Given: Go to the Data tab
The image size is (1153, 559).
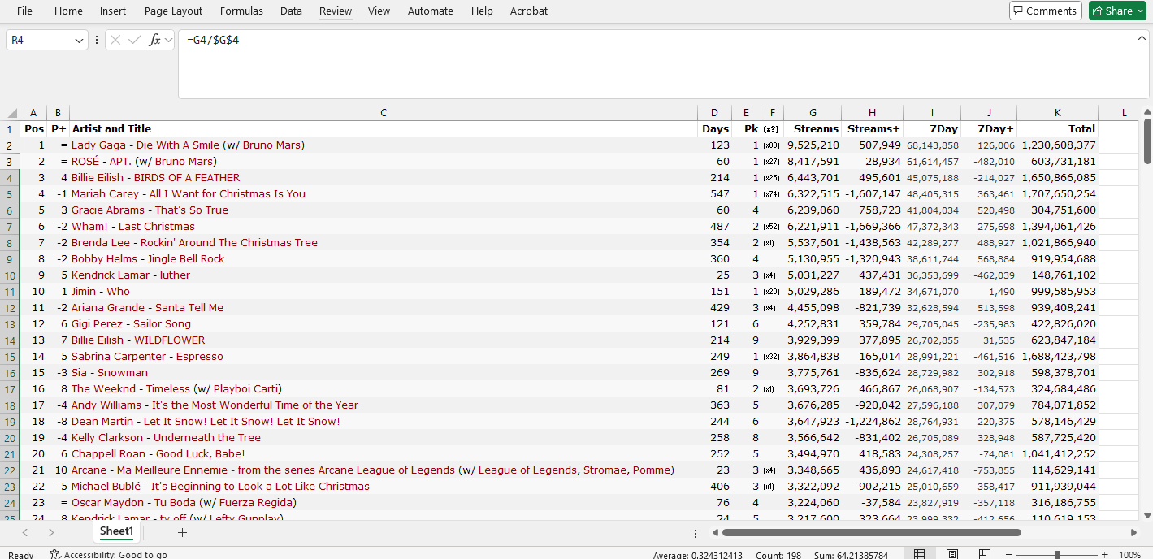Looking at the screenshot, I should 291,11.
